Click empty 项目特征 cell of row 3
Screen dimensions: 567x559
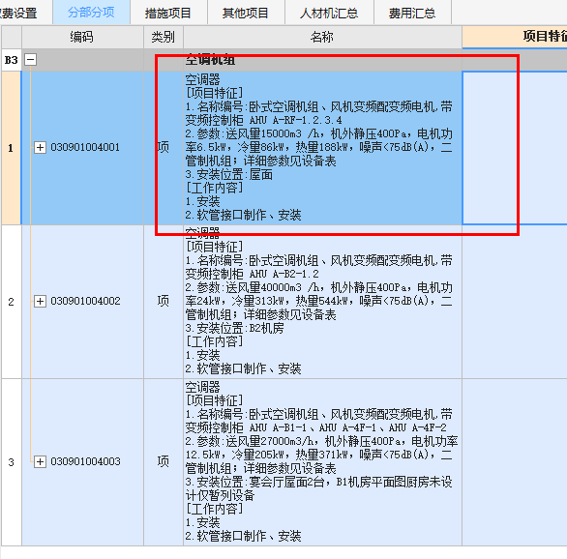[515, 462]
